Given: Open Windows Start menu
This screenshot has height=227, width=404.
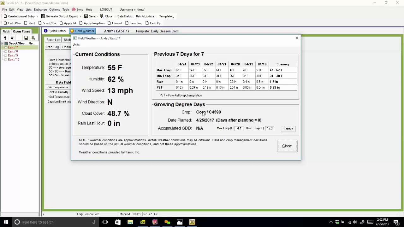Looking at the screenshot, I should click(6, 222).
